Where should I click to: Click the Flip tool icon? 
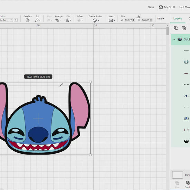click(67, 20)
